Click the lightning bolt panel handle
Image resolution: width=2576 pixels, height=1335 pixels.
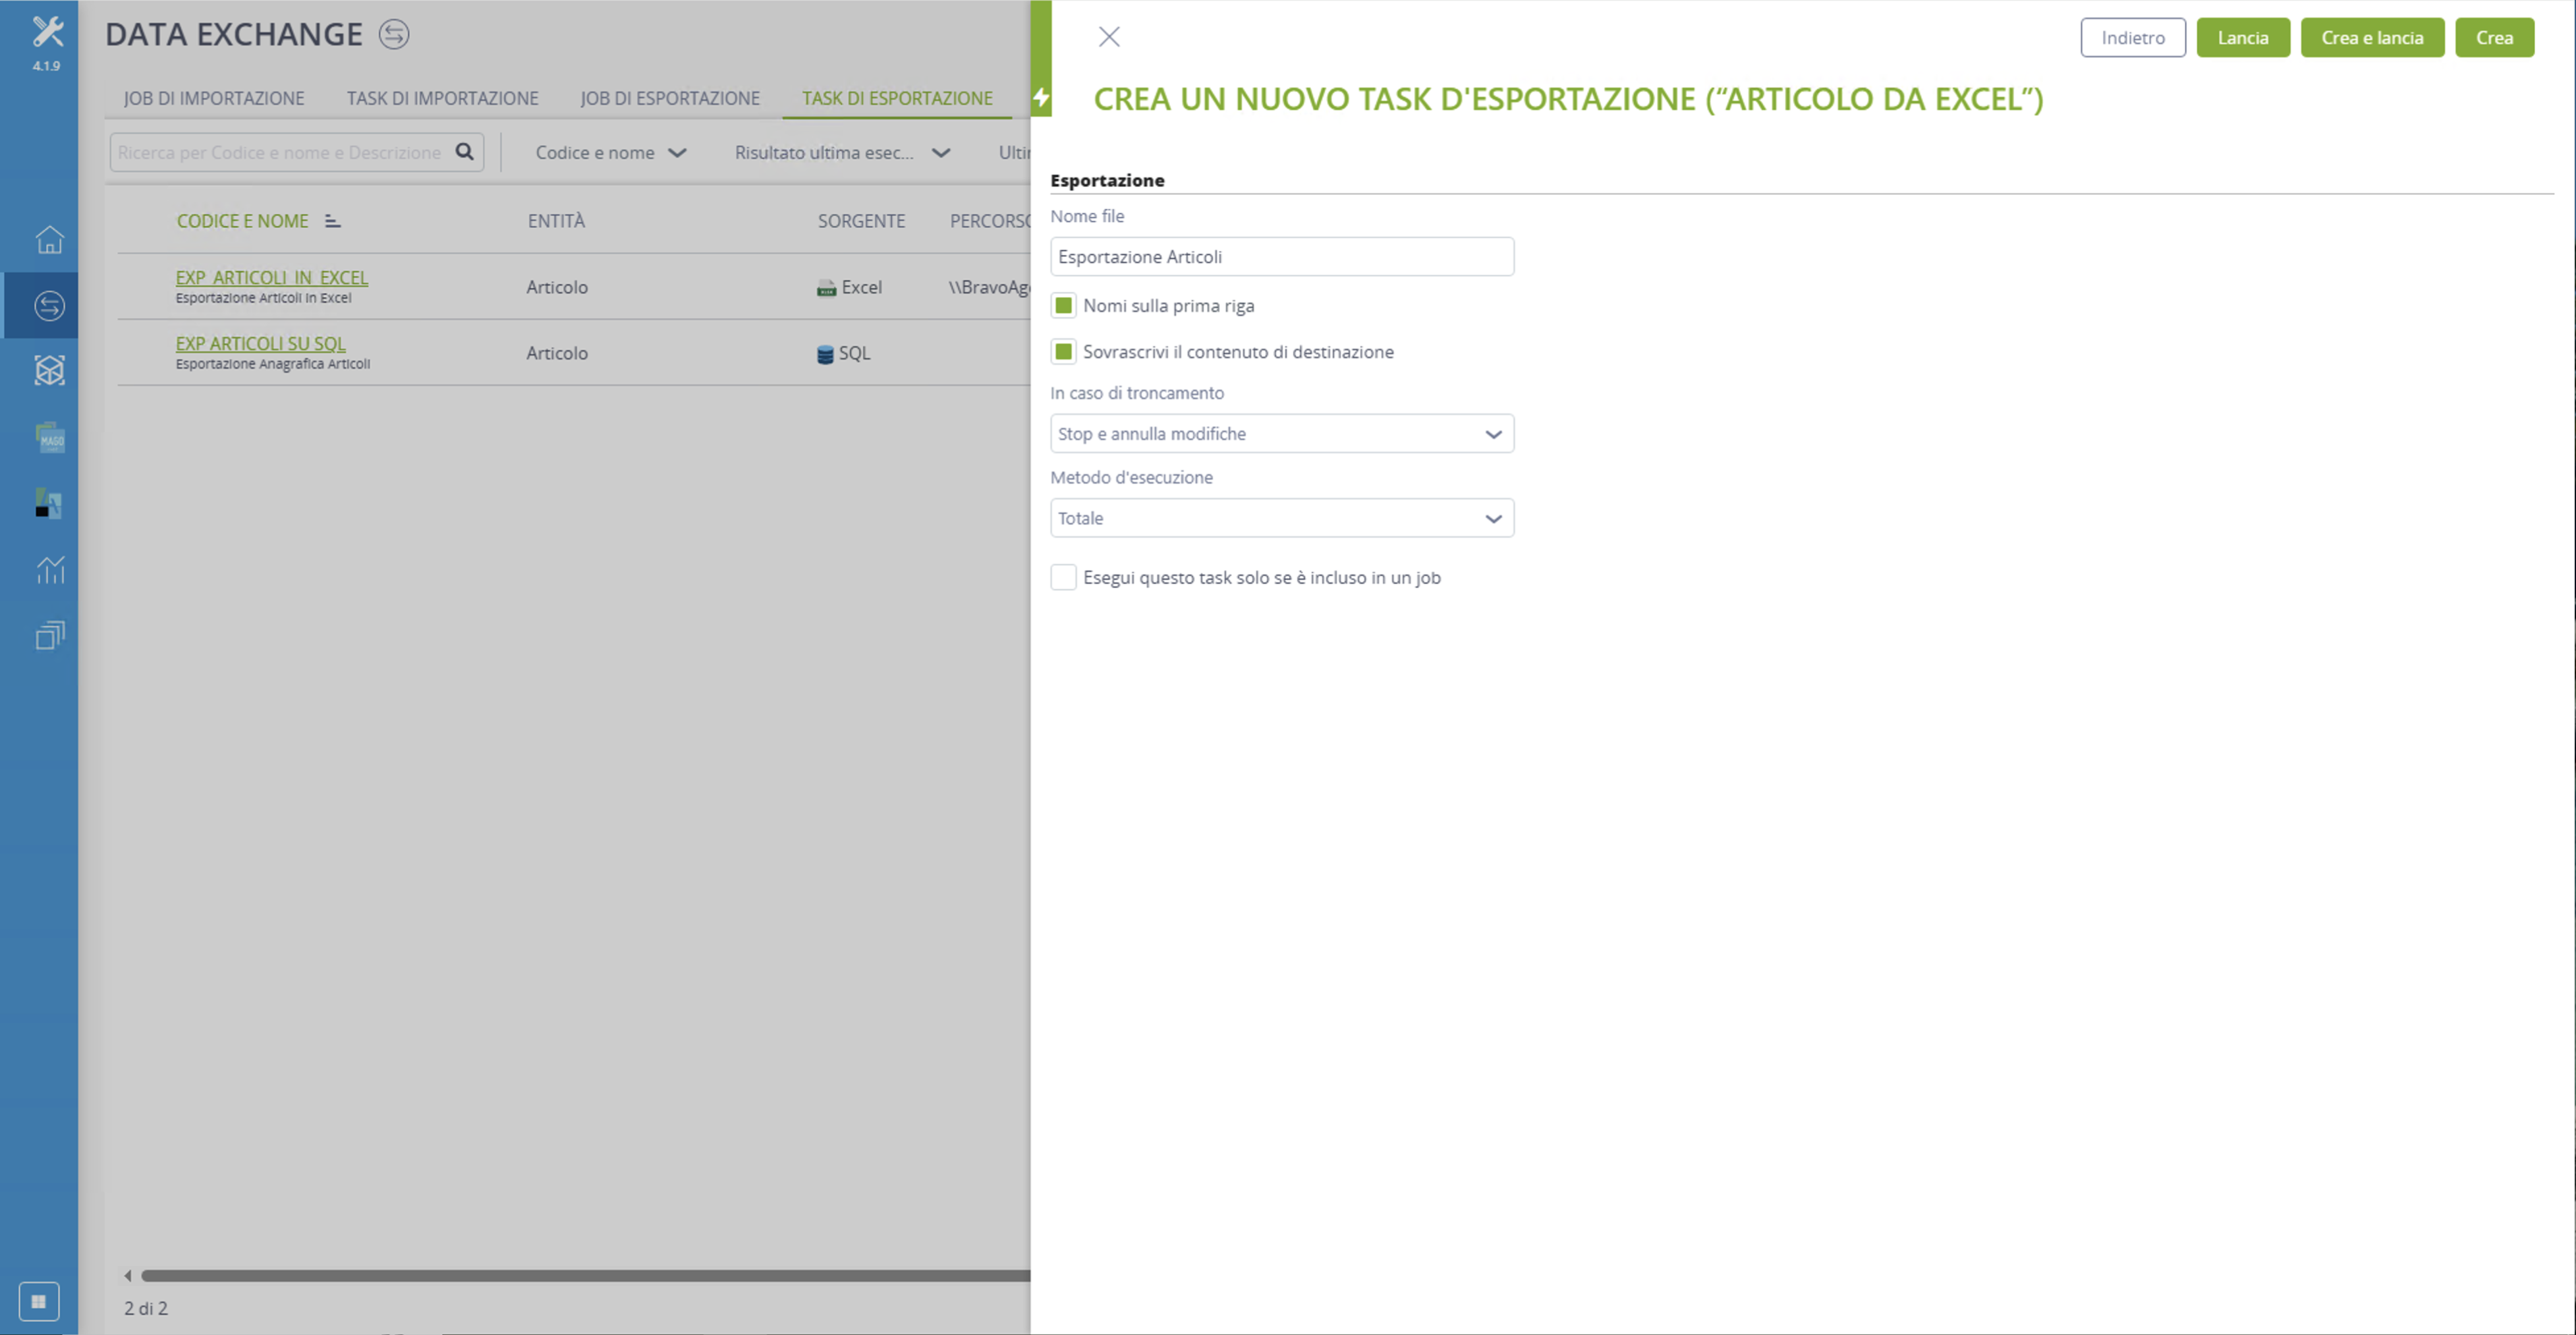(x=1041, y=98)
